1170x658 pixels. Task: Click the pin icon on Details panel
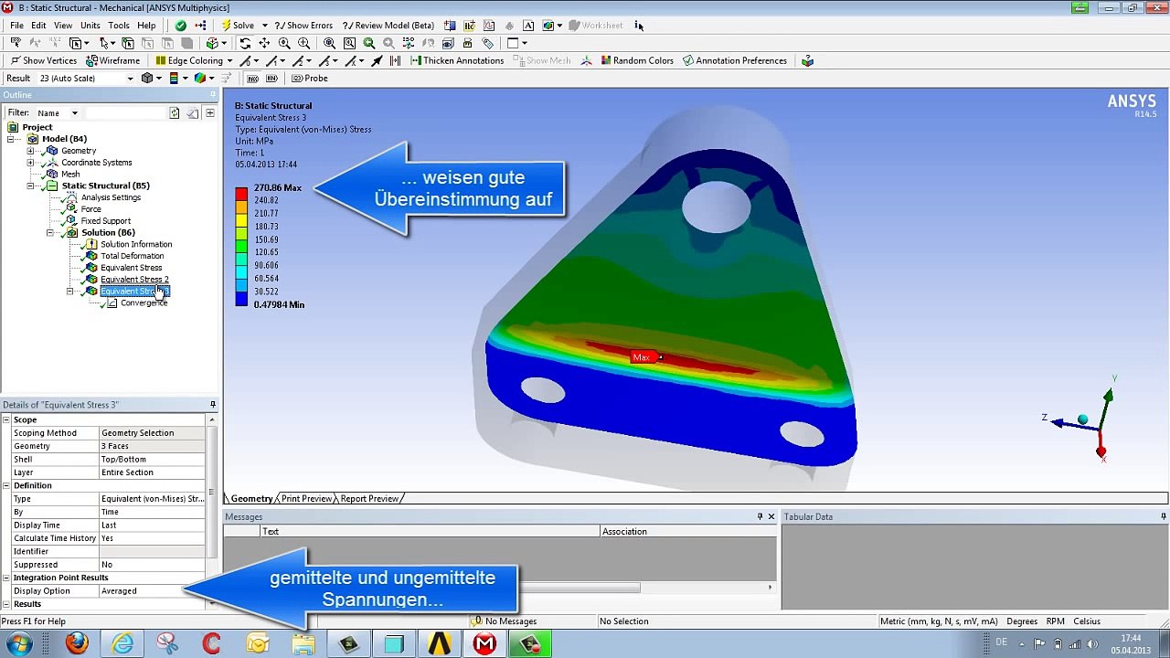click(212, 405)
